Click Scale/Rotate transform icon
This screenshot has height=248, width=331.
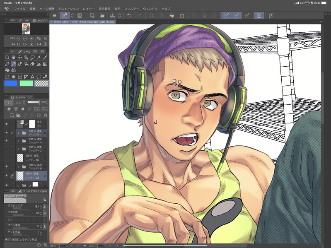[x=182, y=15]
